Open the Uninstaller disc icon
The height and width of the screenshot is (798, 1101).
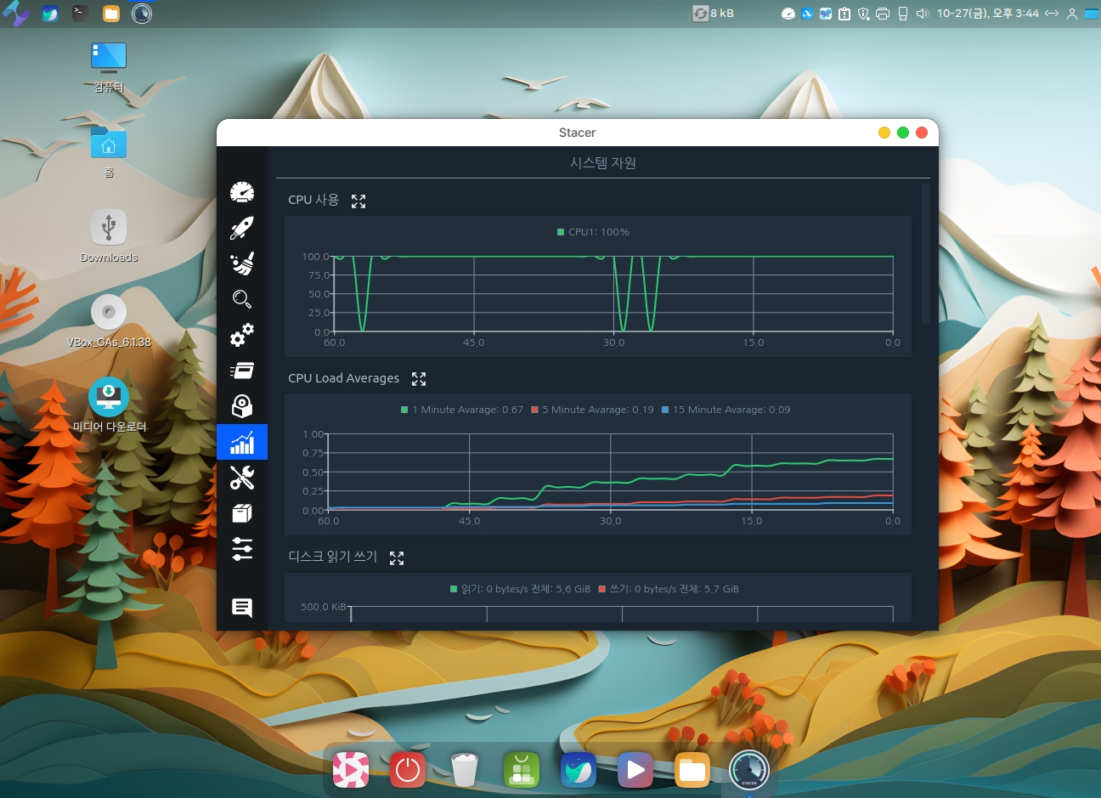242,406
